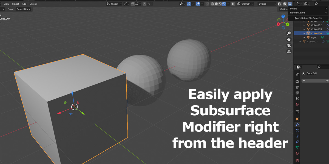Viewport: 329px width, 164px height.
Task: Expand Cube.004 in the outliner
Action: click(304, 33)
